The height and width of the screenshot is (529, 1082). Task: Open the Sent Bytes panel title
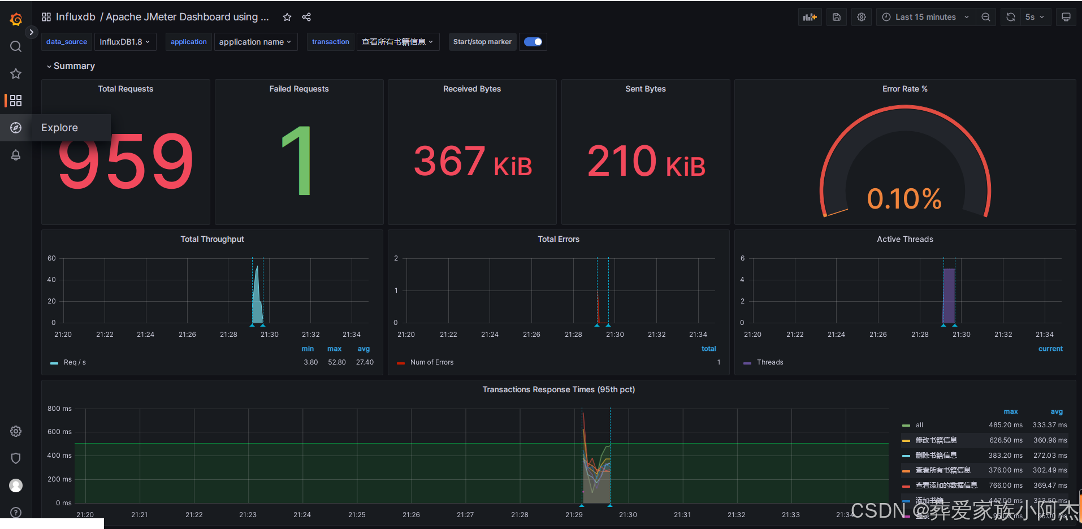(646, 89)
